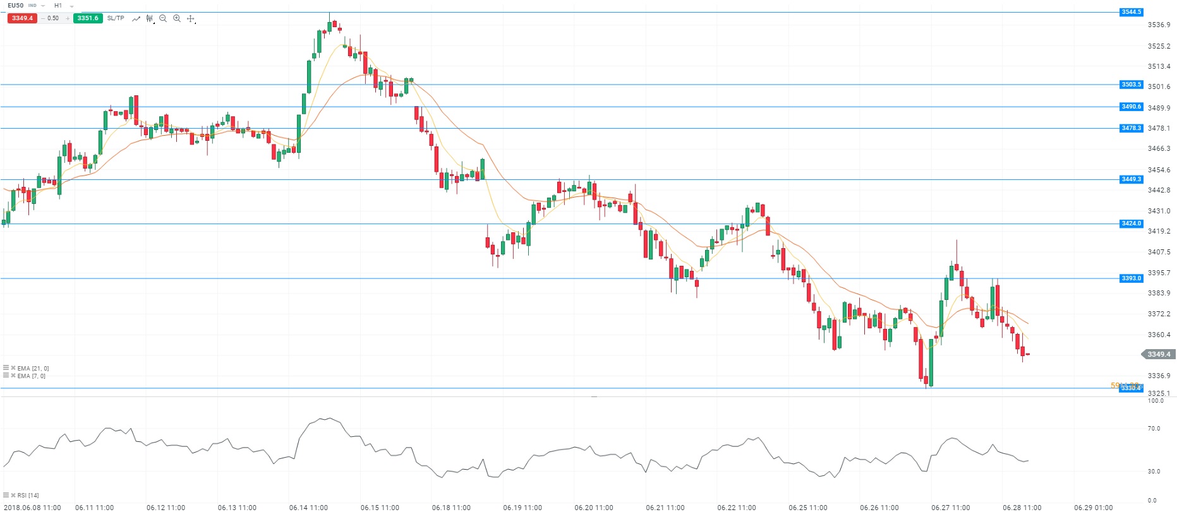The height and width of the screenshot is (512, 1177).
Task: Click the 3536.9 price axis label
Action: point(1159,25)
